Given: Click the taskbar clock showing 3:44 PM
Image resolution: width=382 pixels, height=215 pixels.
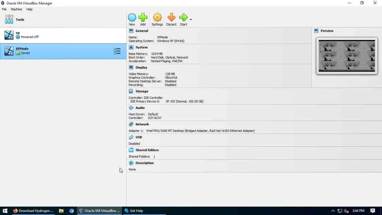Looking at the screenshot, I should [358, 211].
